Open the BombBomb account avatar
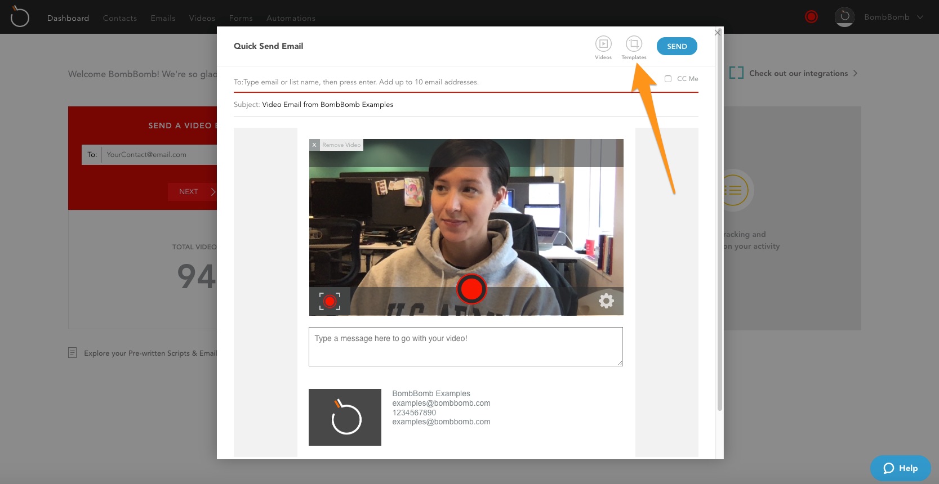This screenshot has width=939, height=484. [844, 17]
